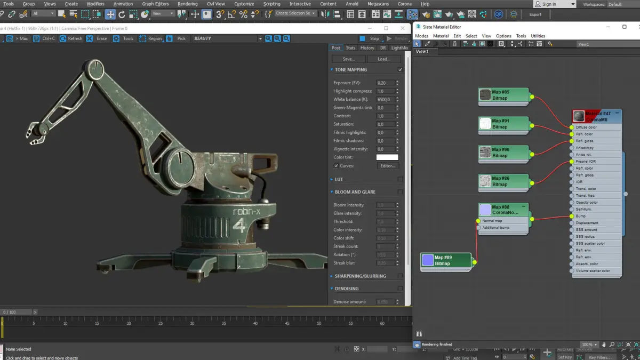Click the Load... button in Post tab
Screen dimensions: 640x360
[x=384, y=59]
